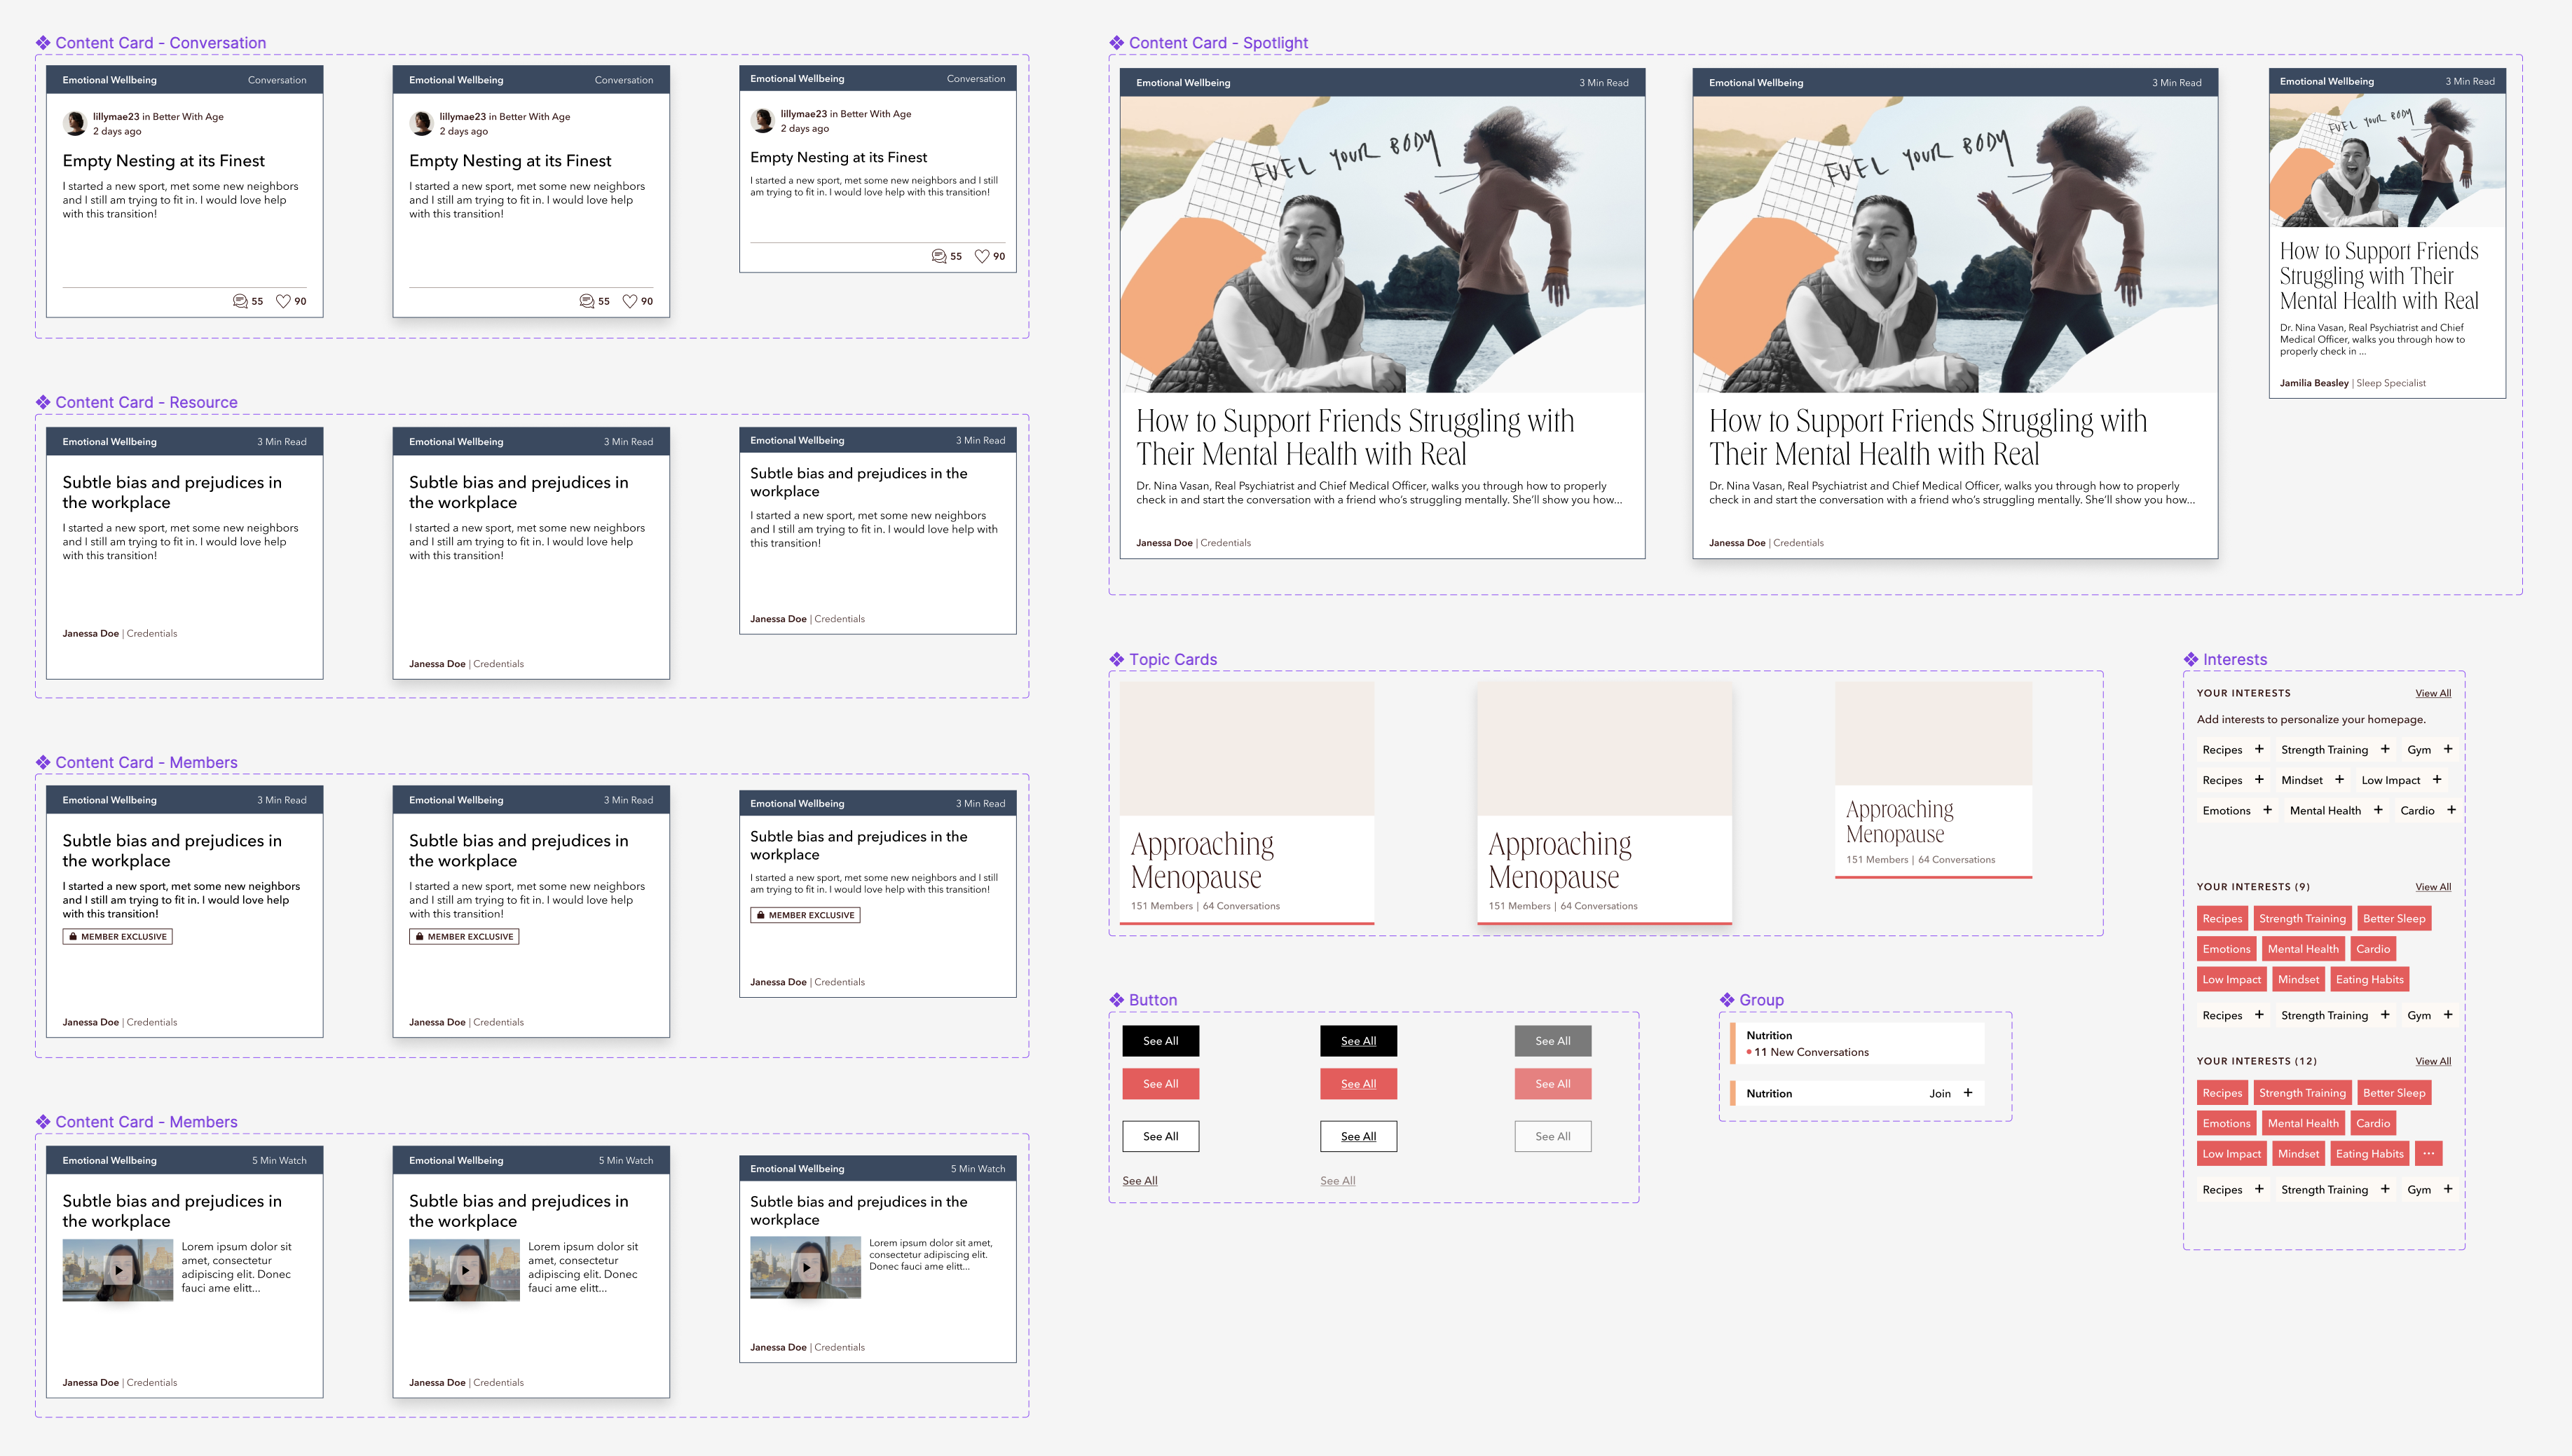Click the plus icon on Mindset chip
The height and width of the screenshot is (1456, 2572).
2339,779
